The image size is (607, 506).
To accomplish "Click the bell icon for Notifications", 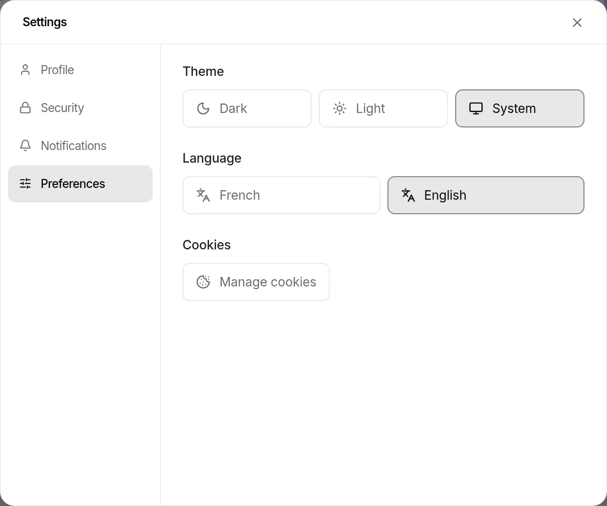I will pyautogui.click(x=25, y=145).
